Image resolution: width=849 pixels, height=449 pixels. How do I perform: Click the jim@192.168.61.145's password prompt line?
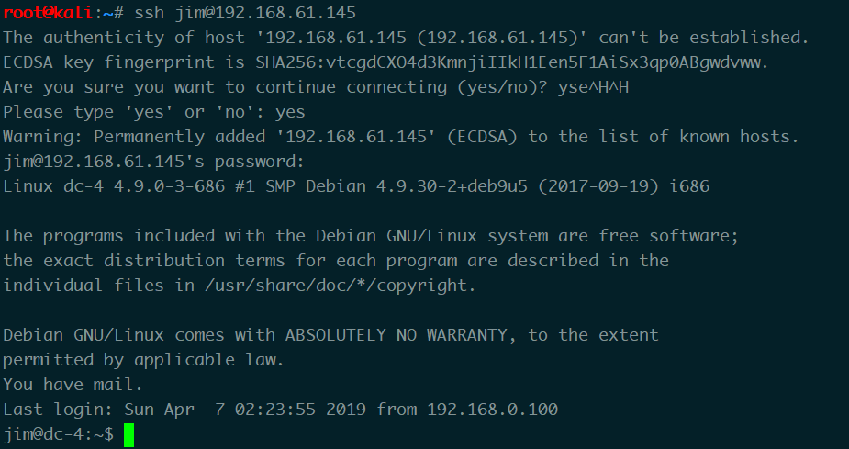tap(154, 162)
